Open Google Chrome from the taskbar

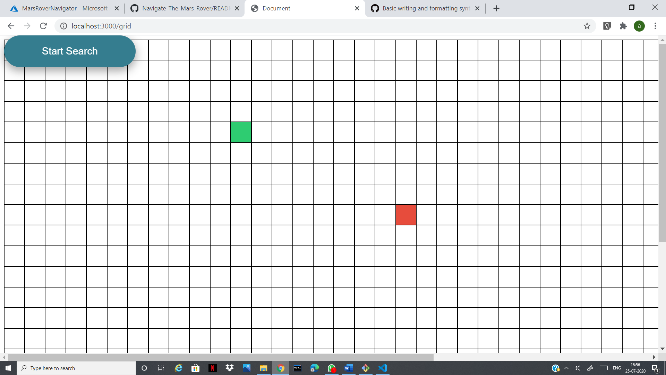[x=280, y=368]
